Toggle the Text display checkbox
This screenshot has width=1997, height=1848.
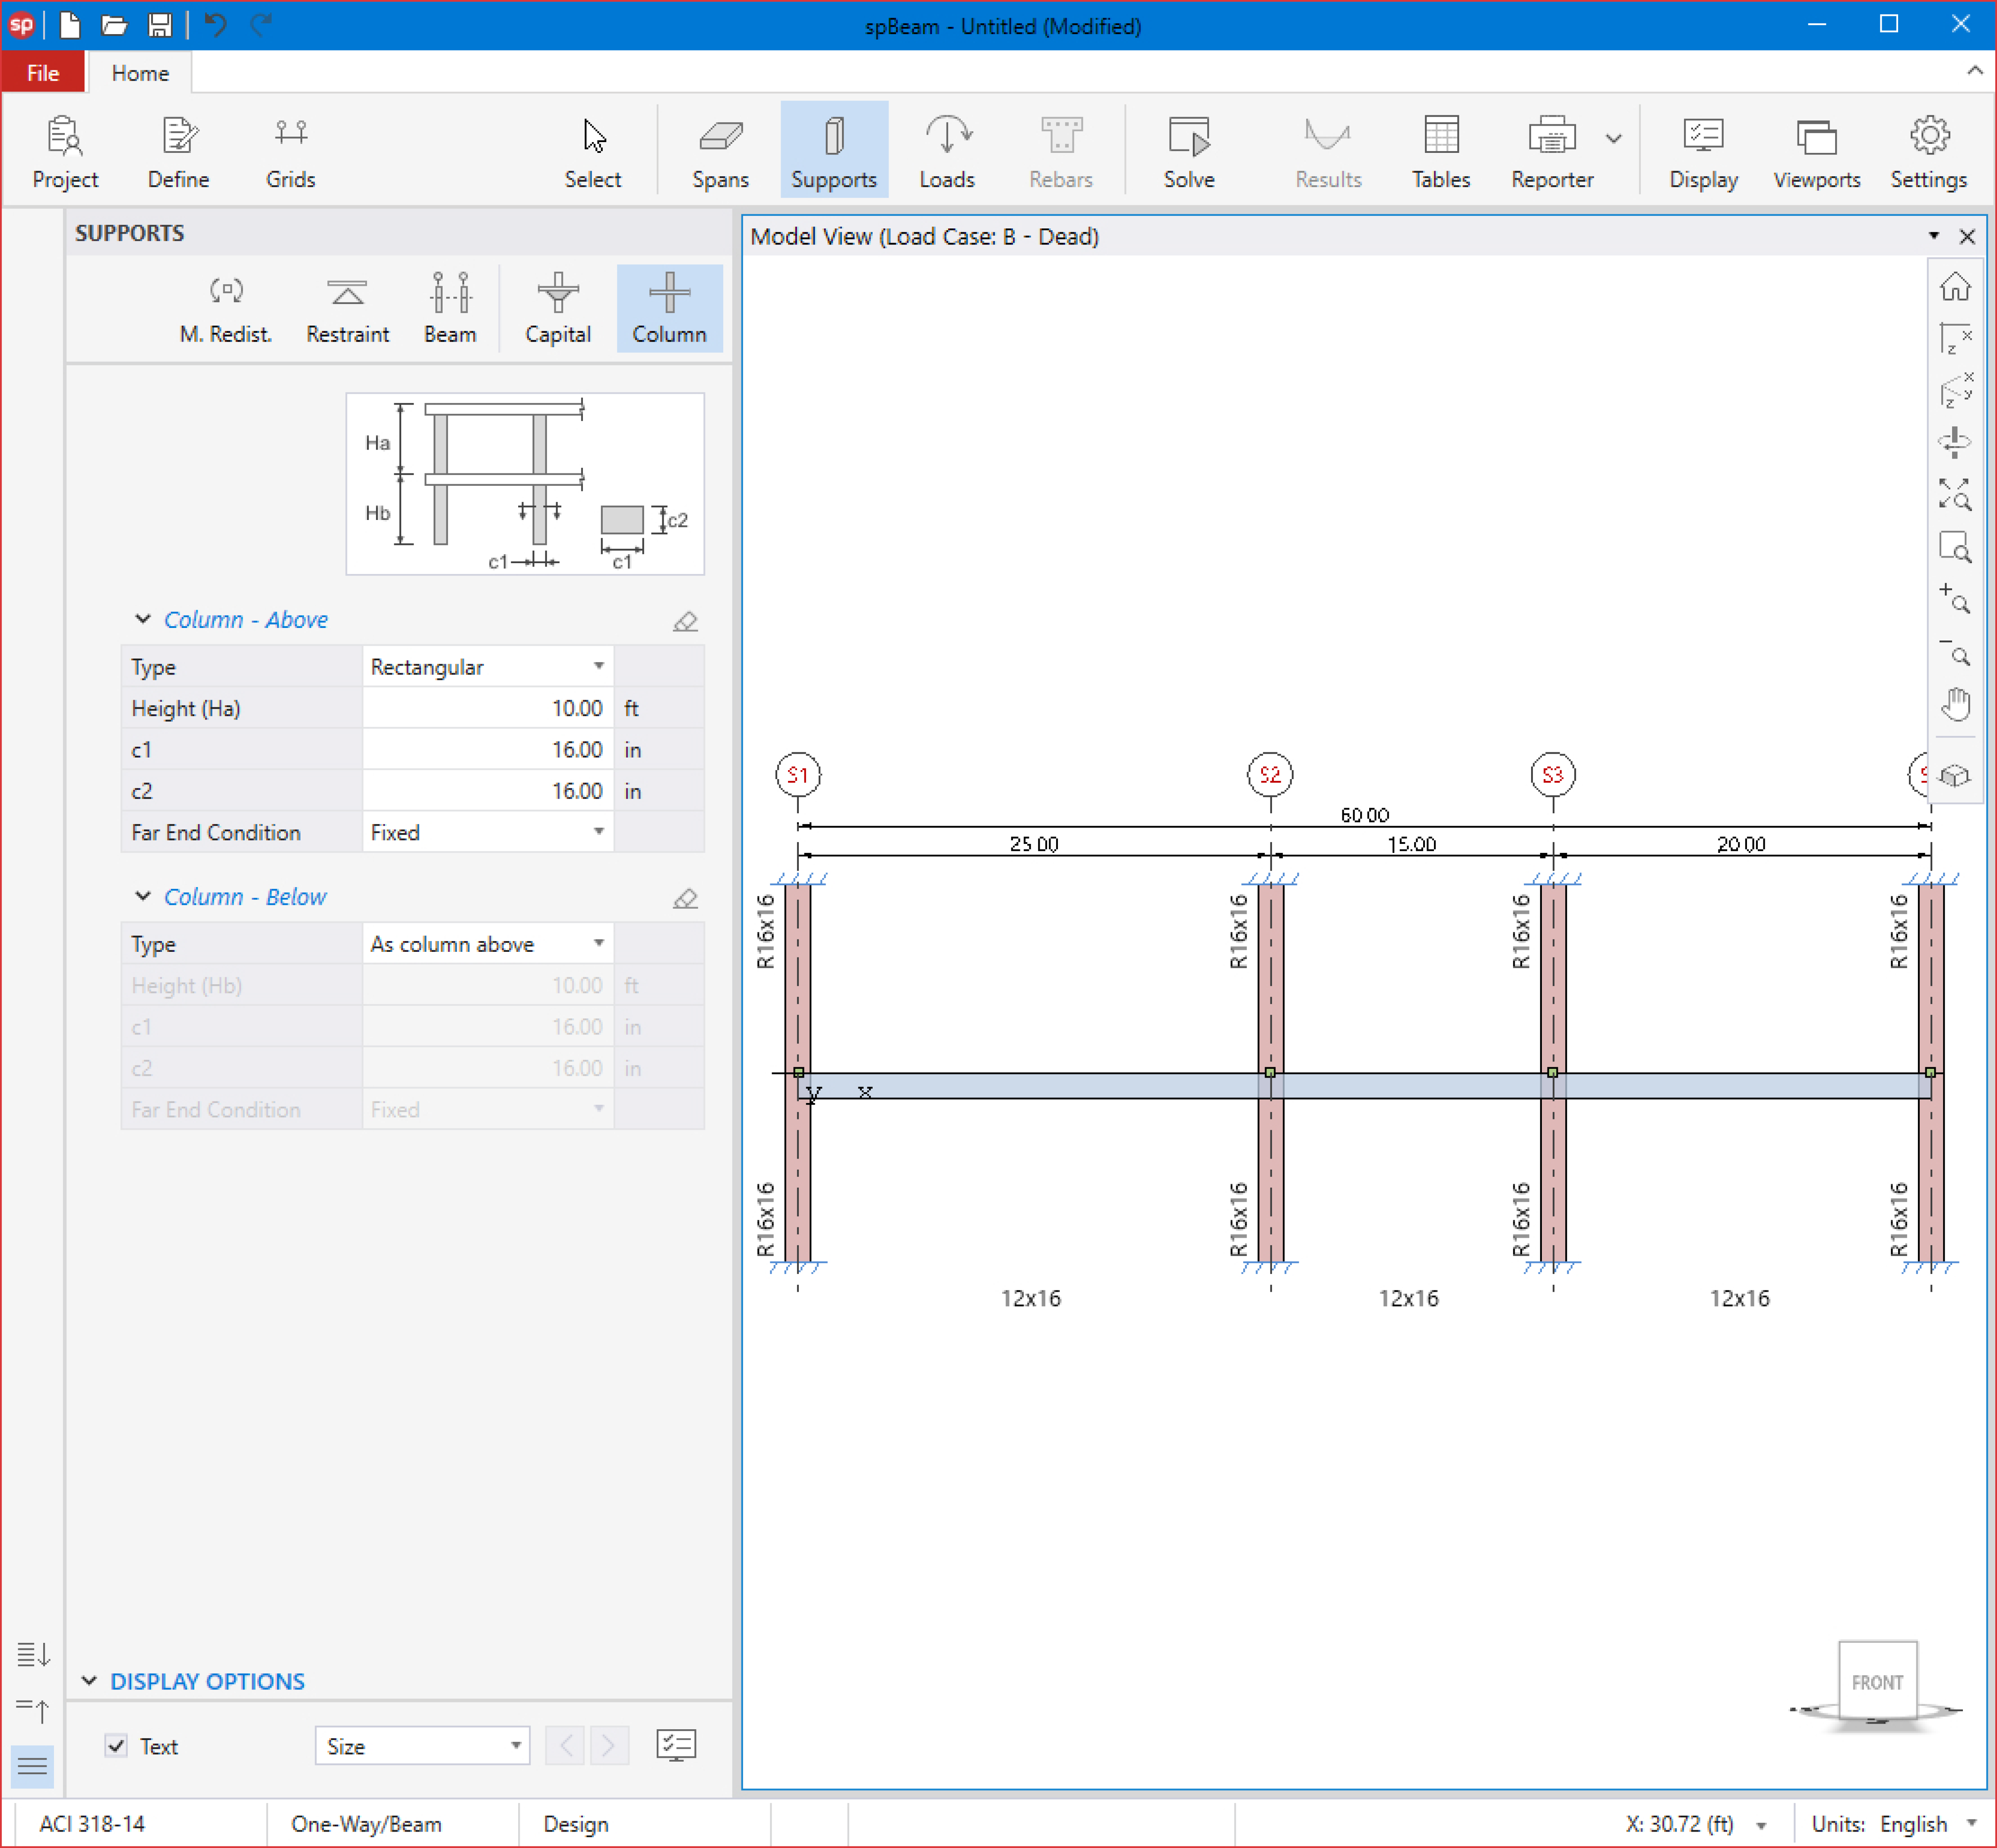point(117,1745)
